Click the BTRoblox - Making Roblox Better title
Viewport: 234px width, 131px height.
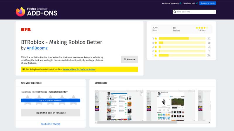pyautogui.click(x=61, y=42)
